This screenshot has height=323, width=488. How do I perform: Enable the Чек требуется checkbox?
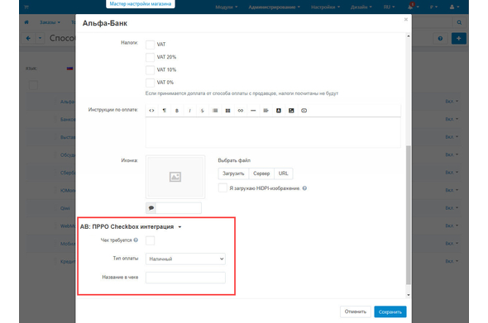[x=150, y=240]
